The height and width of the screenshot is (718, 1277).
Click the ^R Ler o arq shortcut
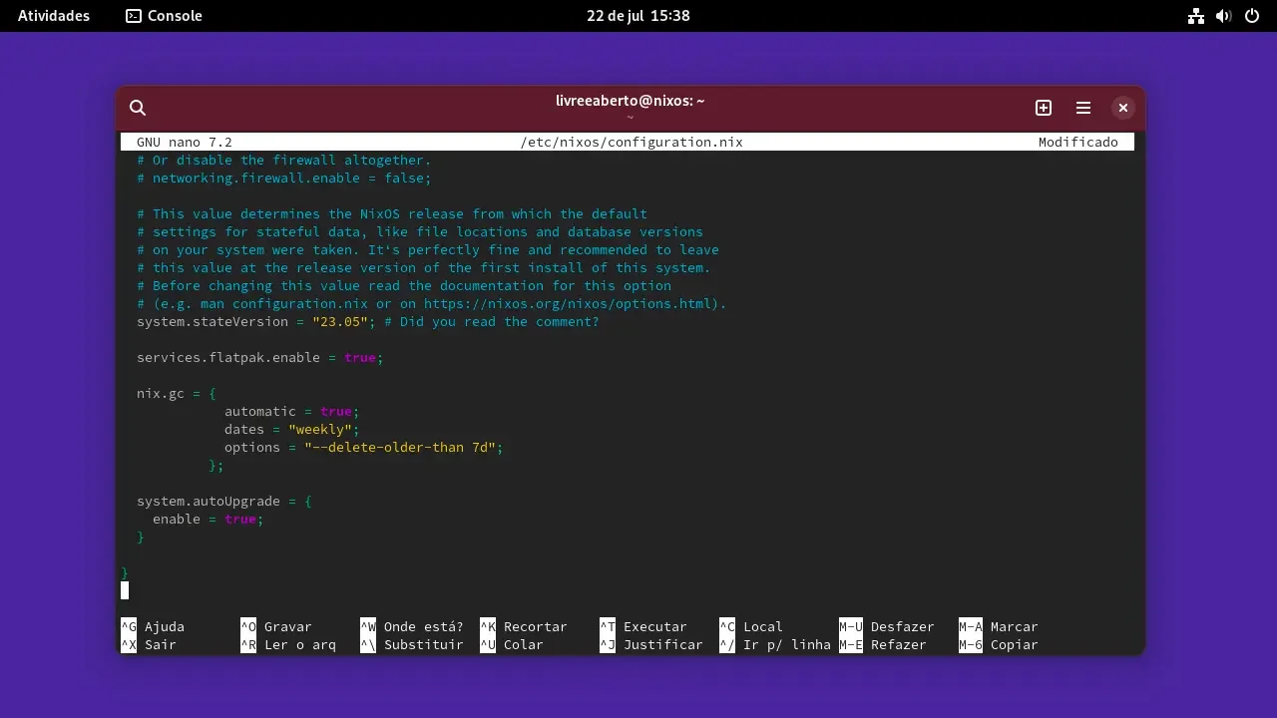click(288, 645)
